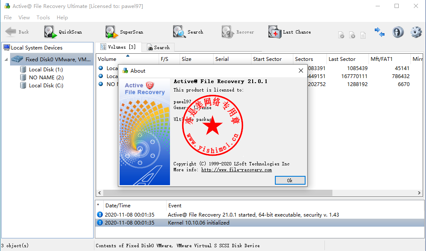Select the first volume row's blue icon

[101, 68]
